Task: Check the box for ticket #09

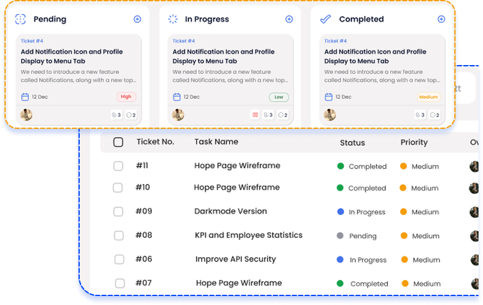Action: click(118, 212)
